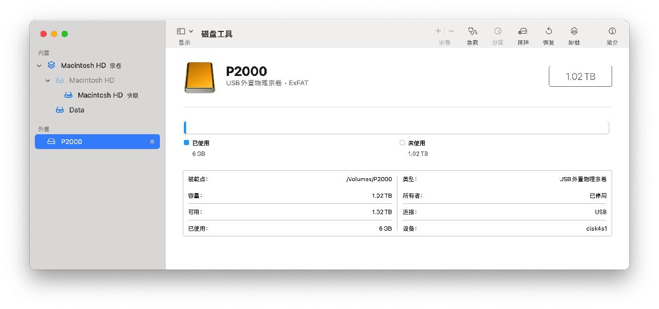Click the 已使用 6 GB table value
This screenshot has width=659, height=309.
(x=385, y=228)
